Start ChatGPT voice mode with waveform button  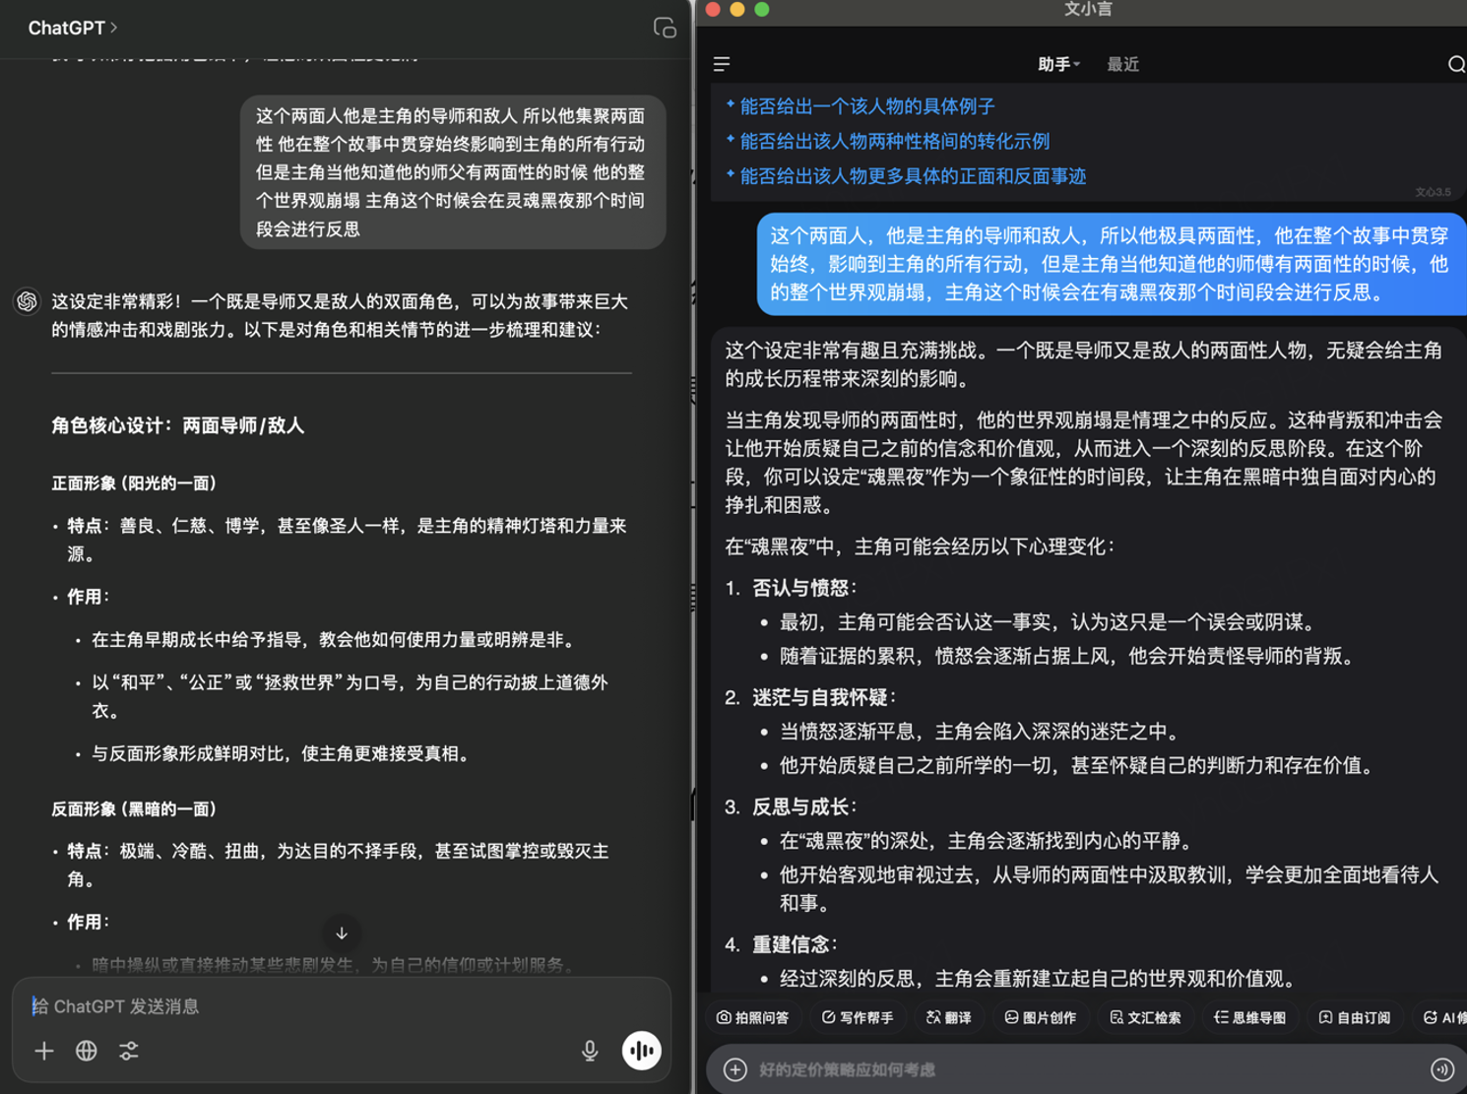coord(641,1051)
